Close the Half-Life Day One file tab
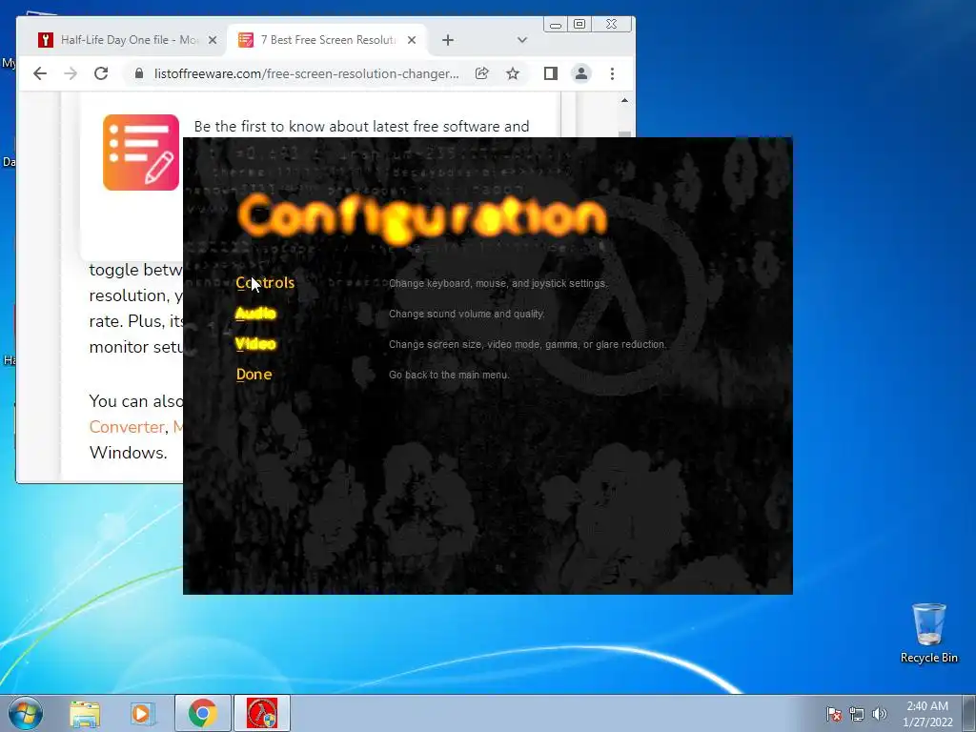The height and width of the screenshot is (732, 976). click(x=213, y=40)
